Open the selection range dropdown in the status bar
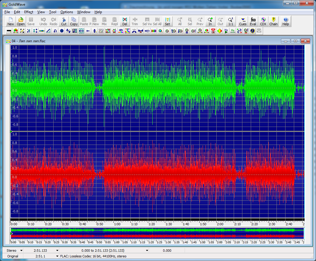This screenshot has height=261, width=316. (x=147, y=250)
